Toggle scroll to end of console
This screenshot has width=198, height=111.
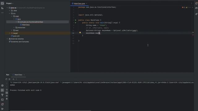pyautogui.click(x=7, y=93)
